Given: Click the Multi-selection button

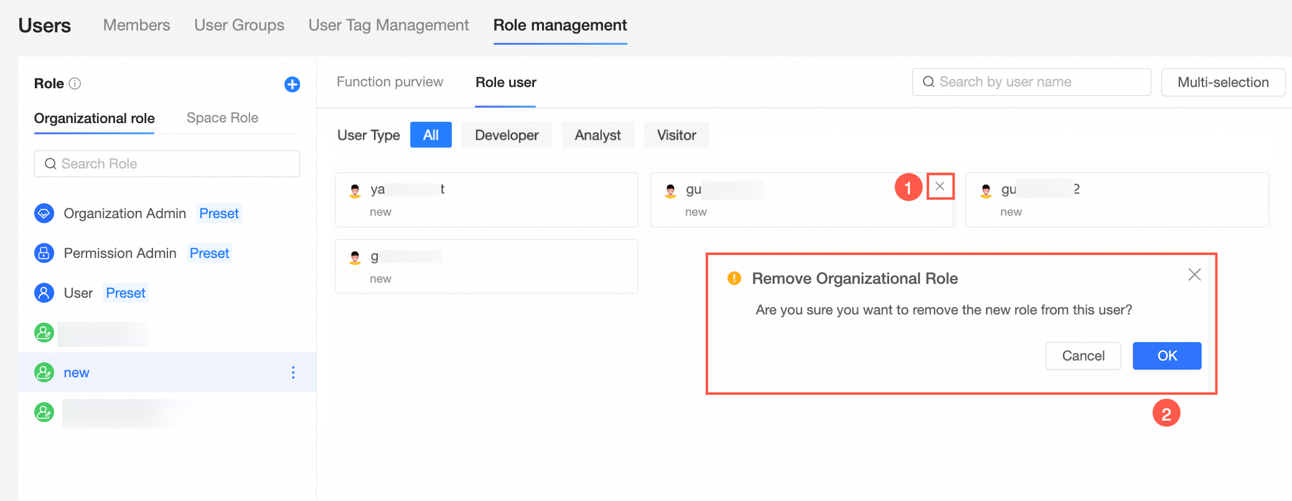Looking at the screenshot, I should 1223,82.
